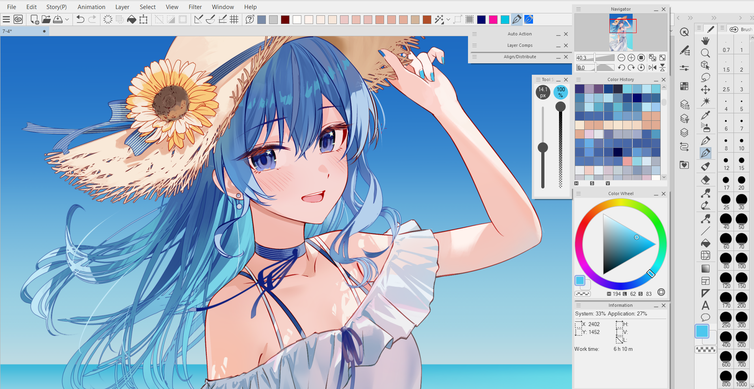
Task: Pick the dark red toolbar color swatch
Action: (285, 20)
